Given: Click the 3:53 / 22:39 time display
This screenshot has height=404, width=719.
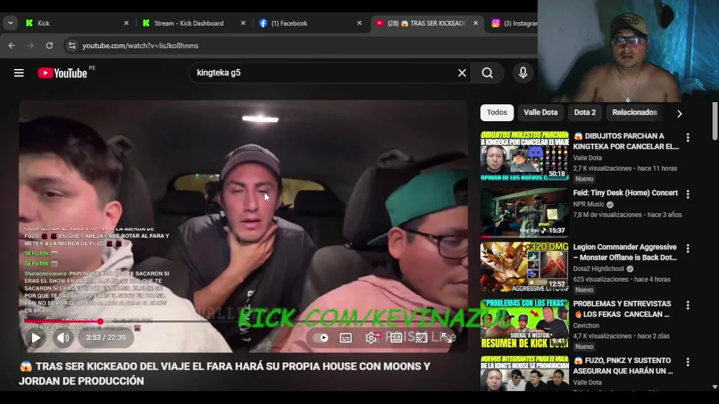Looking at the screenshot, I should (x=106, y=338).
